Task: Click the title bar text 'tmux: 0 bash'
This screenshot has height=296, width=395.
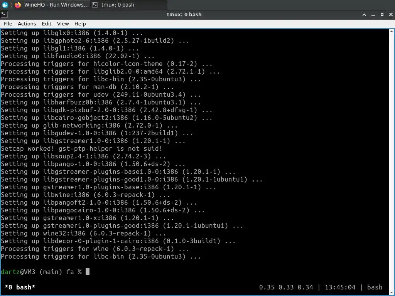Action: pyautogui.click(x=184, y=15)
